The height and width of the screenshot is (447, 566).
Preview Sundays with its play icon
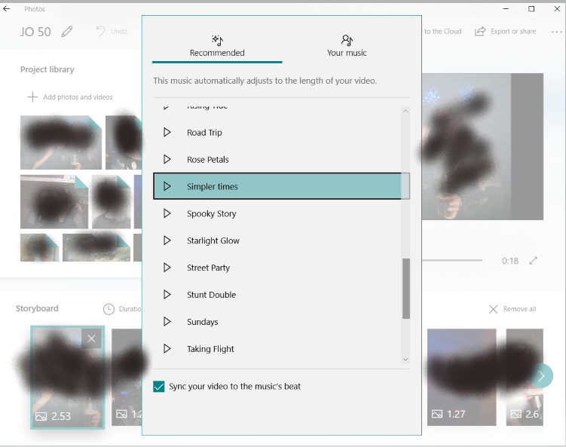click(167, 321)
